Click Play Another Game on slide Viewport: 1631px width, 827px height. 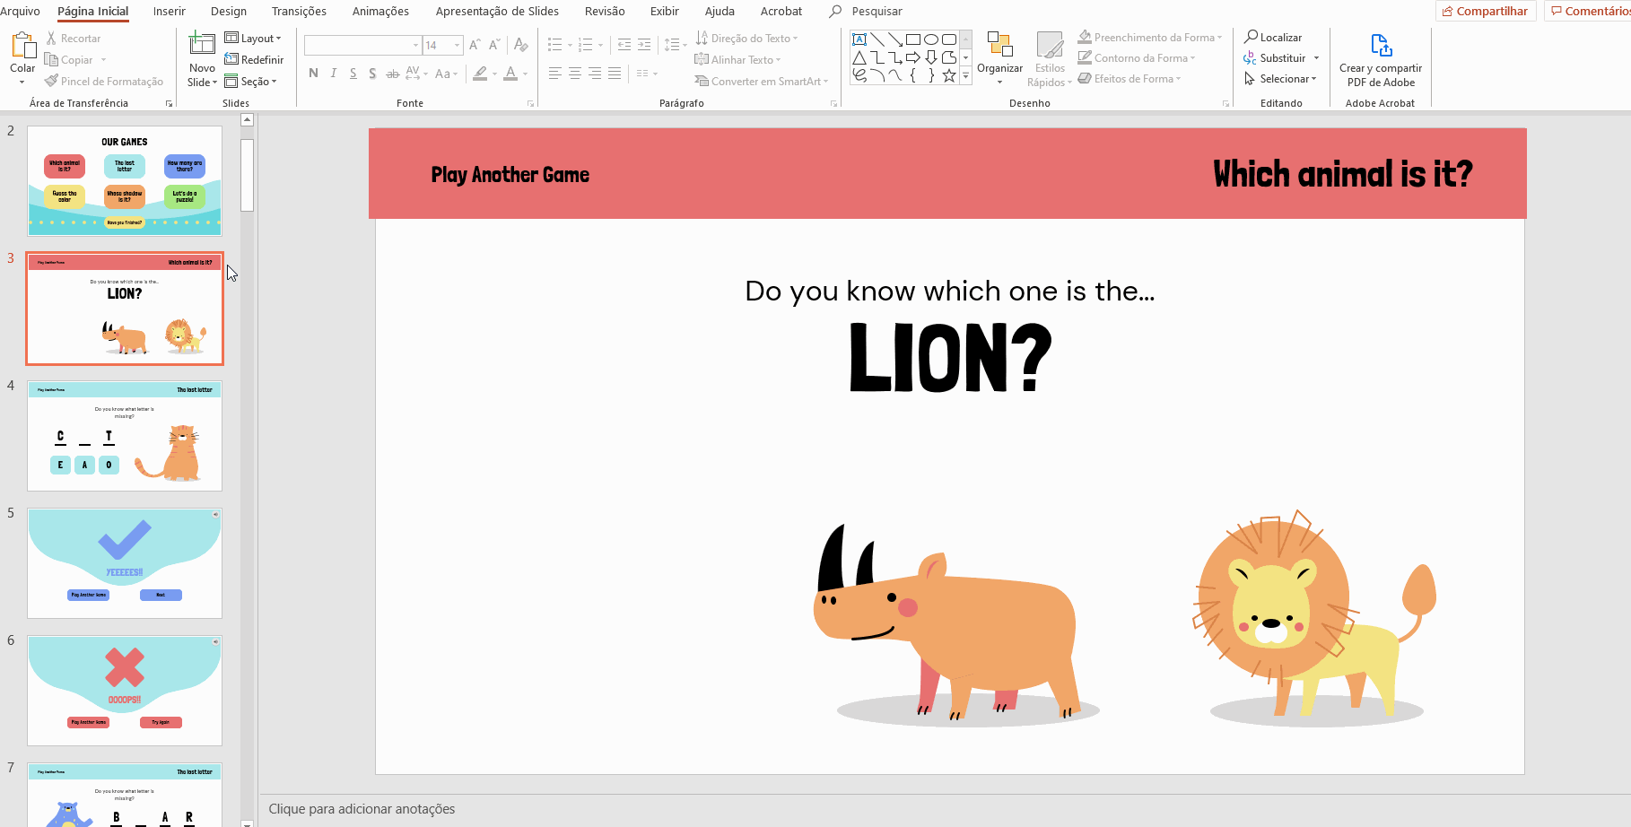[x=510, y=175]
